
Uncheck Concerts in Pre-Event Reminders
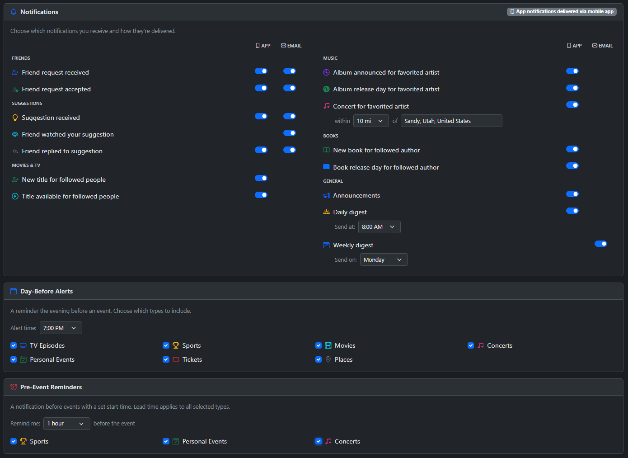(x=319, y=441)
